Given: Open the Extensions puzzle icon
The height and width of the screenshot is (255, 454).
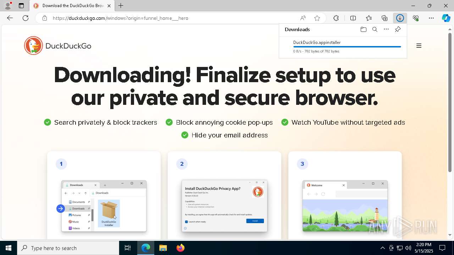Looking at the screenshot, I should coord(336,18).
